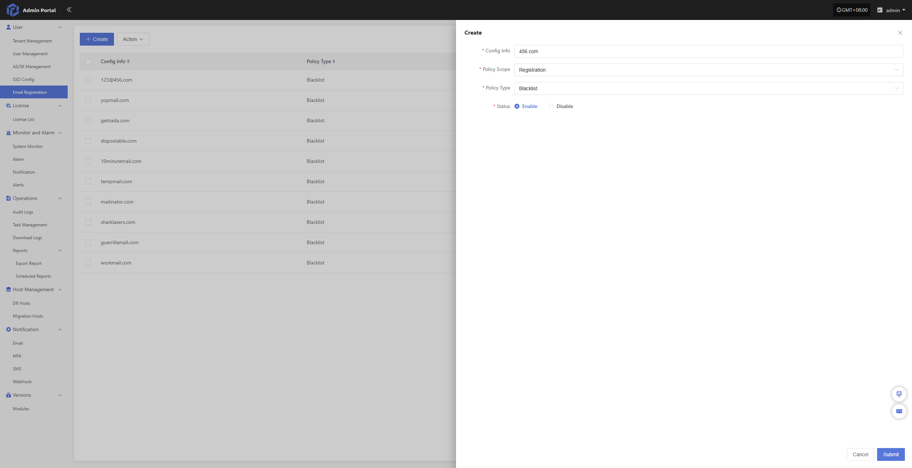Screen dimensions: 912x468
Task: Click the Cancel button
Action: click(x=860, y=454)
